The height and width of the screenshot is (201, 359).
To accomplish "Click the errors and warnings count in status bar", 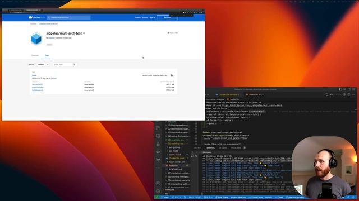I will coord(208,197).
